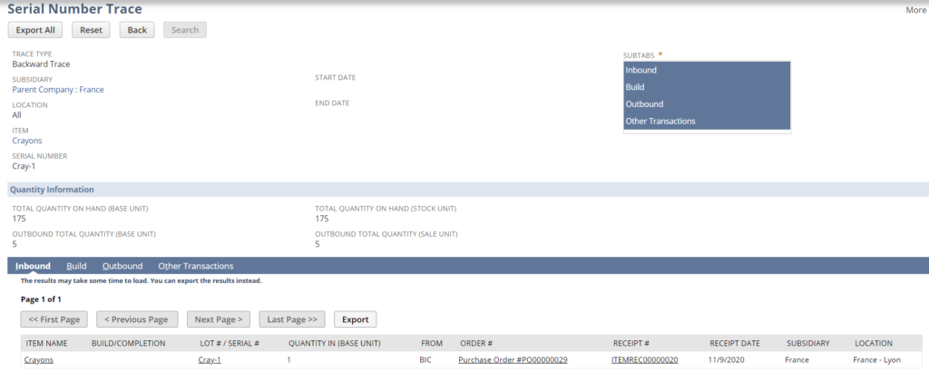This screenshot has height=373, width=929.
Task: Open Cray-1 serial number link
Action: click(210, 359)
